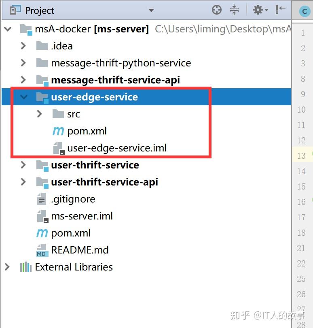313x328 pixels.
Task: Click the src folder icon
Action: click(58, 114)
